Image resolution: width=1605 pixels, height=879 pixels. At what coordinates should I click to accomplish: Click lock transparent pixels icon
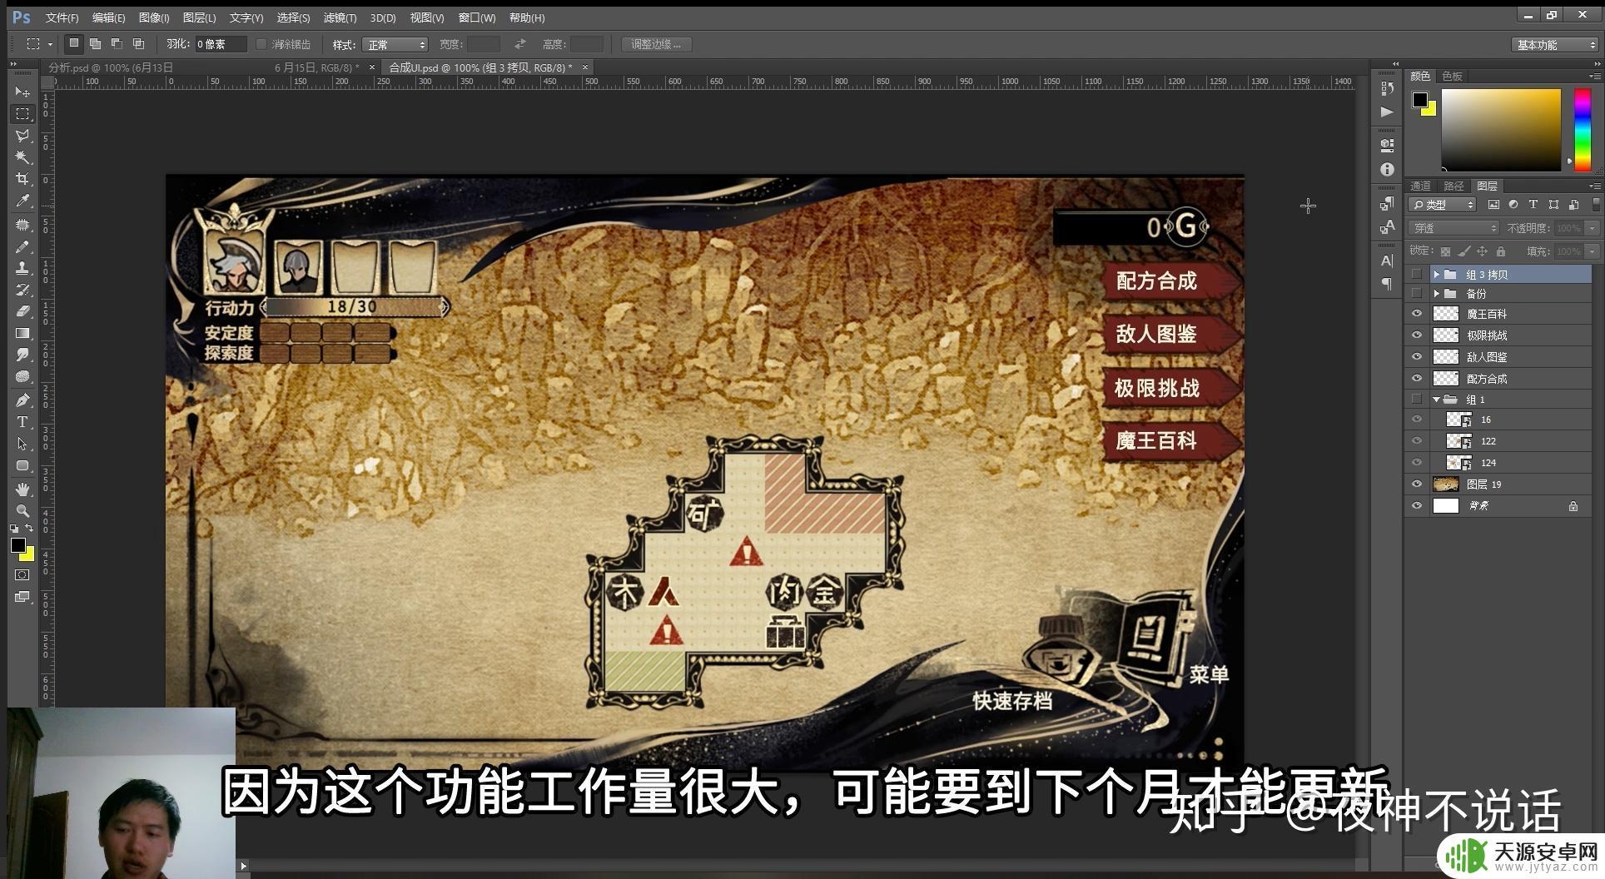[1445, 251]
